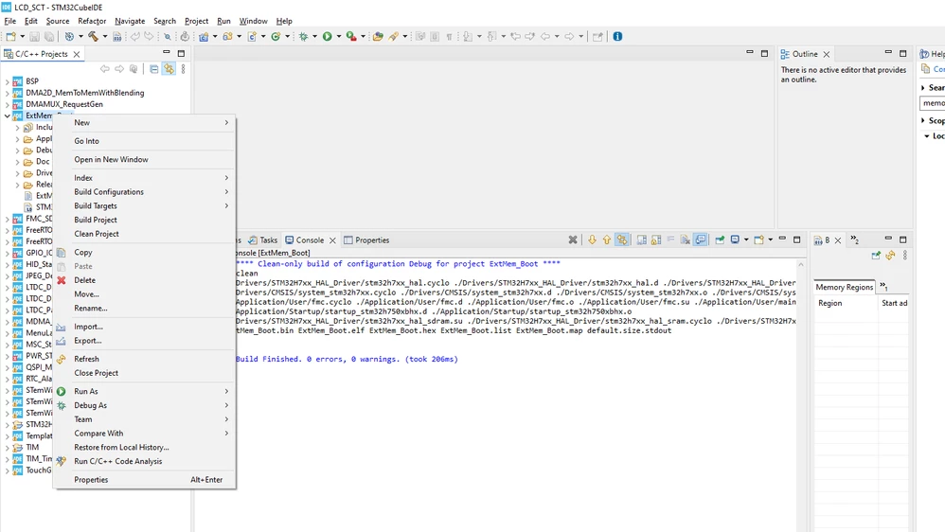945x532 pixels.
Task: Click the blue information icon in toolbar
Action: (x=617, y=36)
